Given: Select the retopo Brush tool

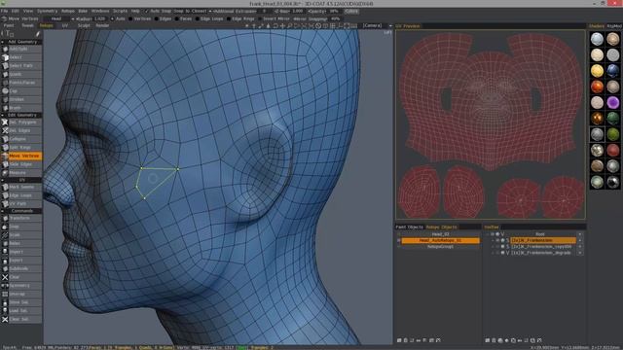Looking at the screenshot, I should (x=21, y=108).
